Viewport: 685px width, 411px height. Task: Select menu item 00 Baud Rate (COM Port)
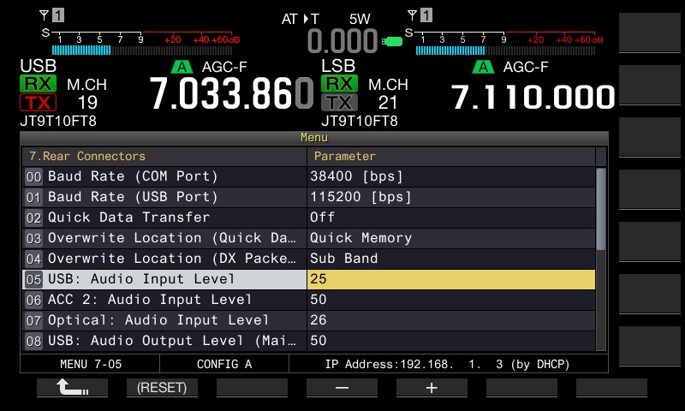(164, 176)
